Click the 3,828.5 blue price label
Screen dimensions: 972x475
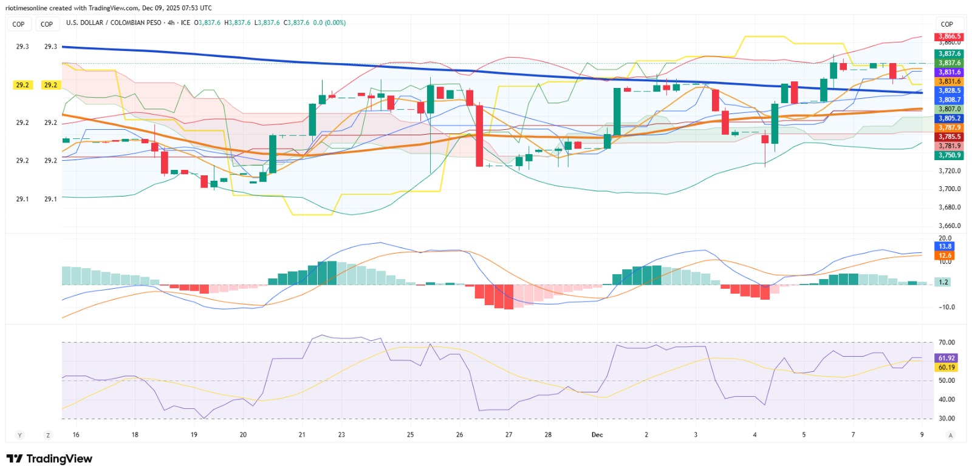tap(950, 90)
